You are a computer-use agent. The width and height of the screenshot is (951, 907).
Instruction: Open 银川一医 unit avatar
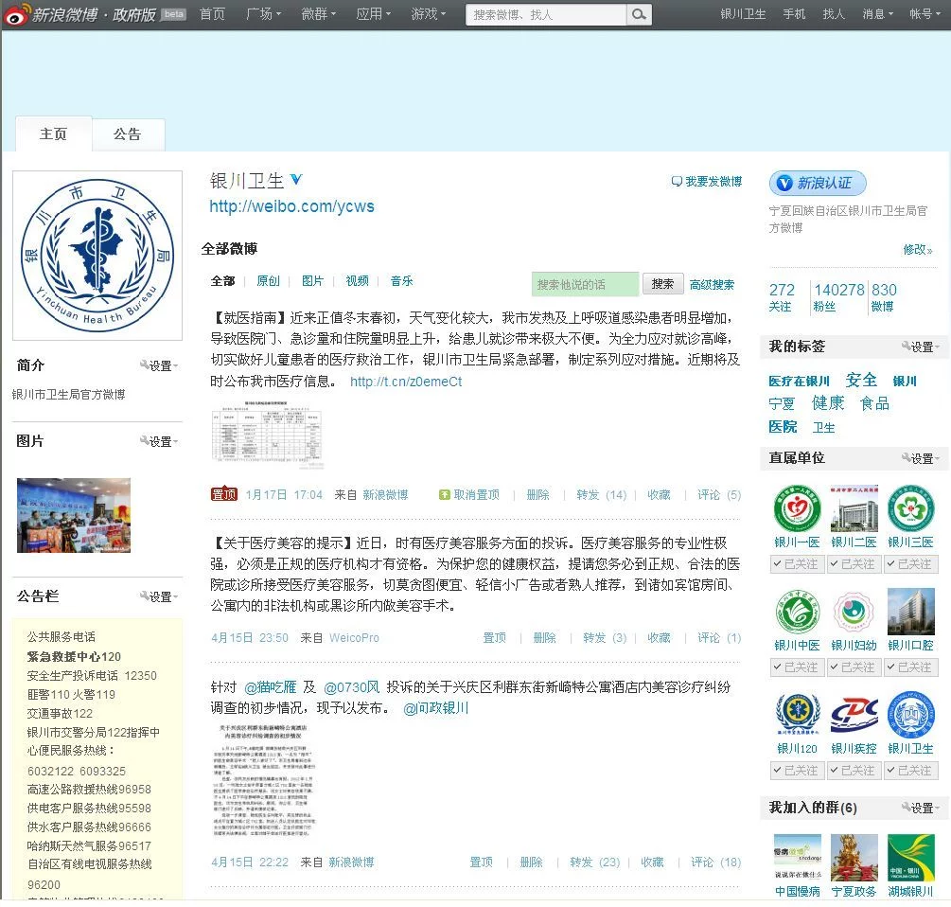797,508
